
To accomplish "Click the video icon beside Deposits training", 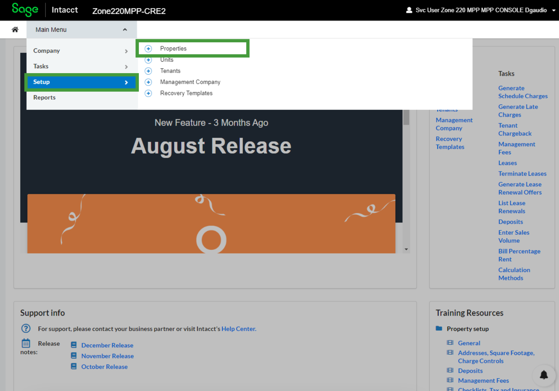I will pos(450,370).
